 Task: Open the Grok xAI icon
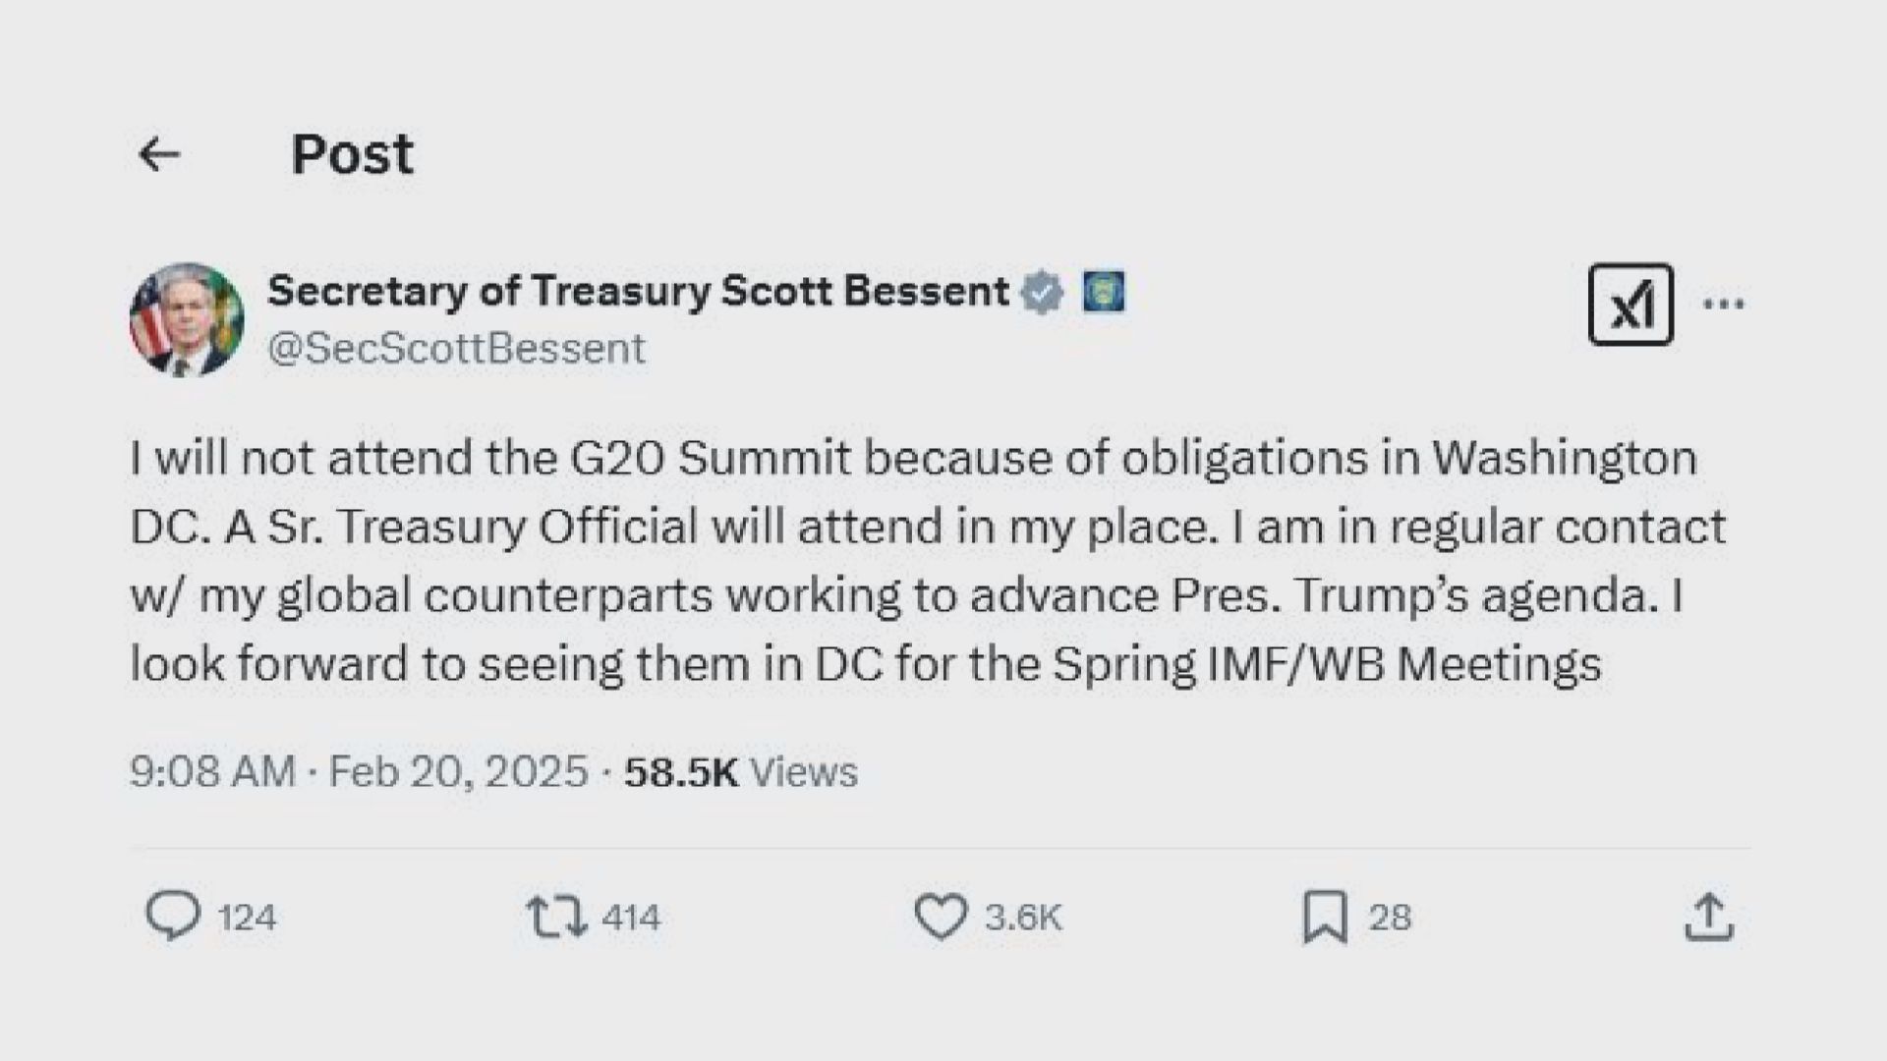[1630, 305]
